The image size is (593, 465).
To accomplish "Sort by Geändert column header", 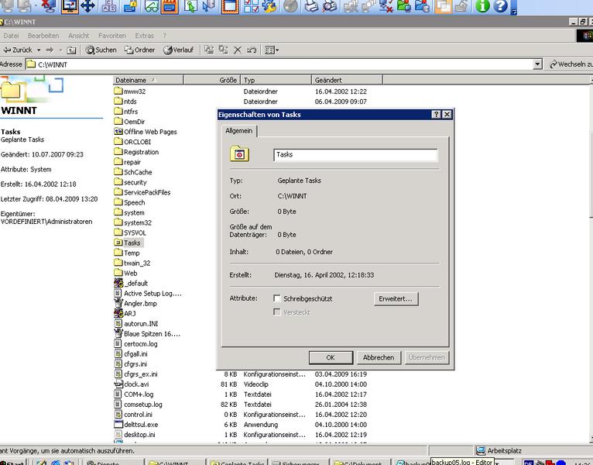I will 347,80.
